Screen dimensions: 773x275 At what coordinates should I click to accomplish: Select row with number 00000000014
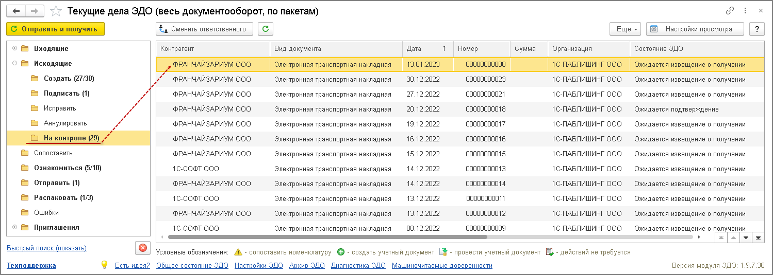point(460,184)
